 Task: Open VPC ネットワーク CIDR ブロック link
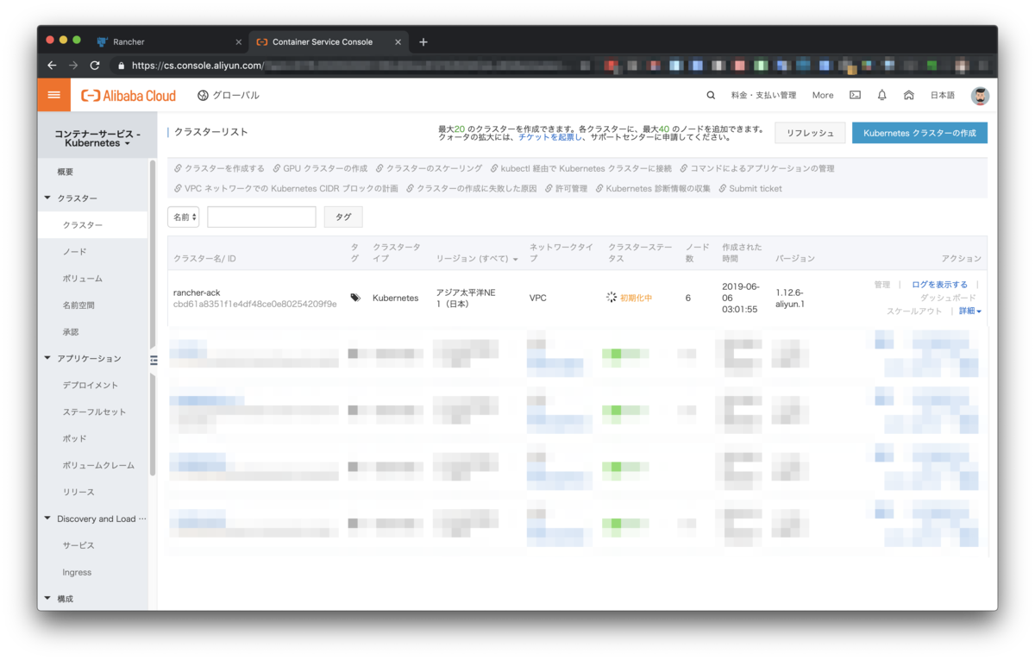285,188
